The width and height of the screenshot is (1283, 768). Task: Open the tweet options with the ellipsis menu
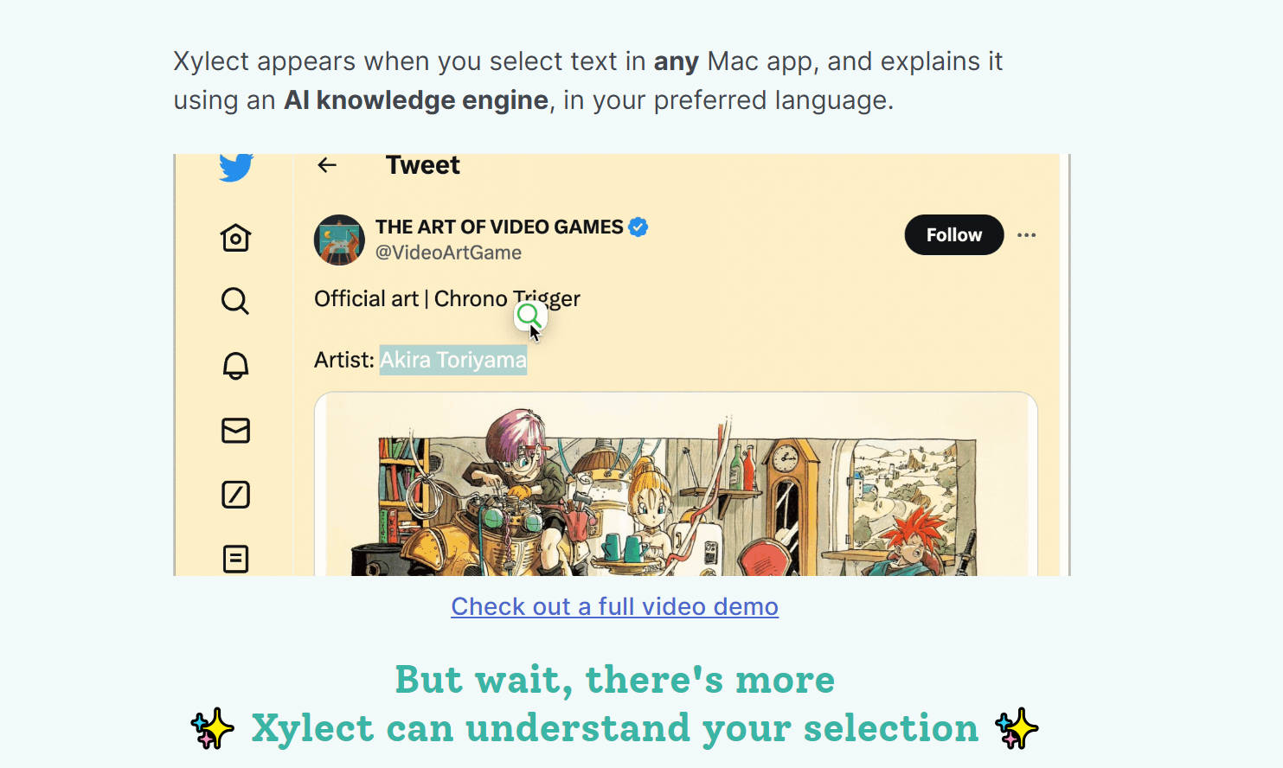pos(1027,234)
